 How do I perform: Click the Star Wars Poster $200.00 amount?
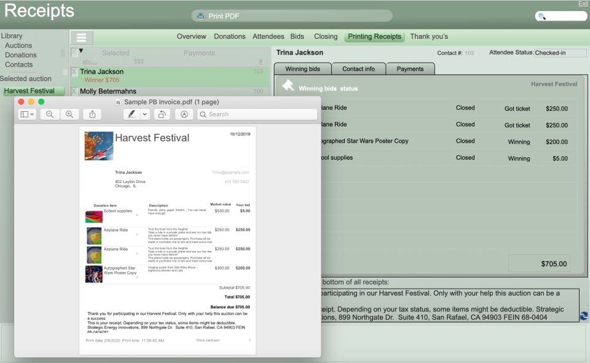[x=557, y=142]
